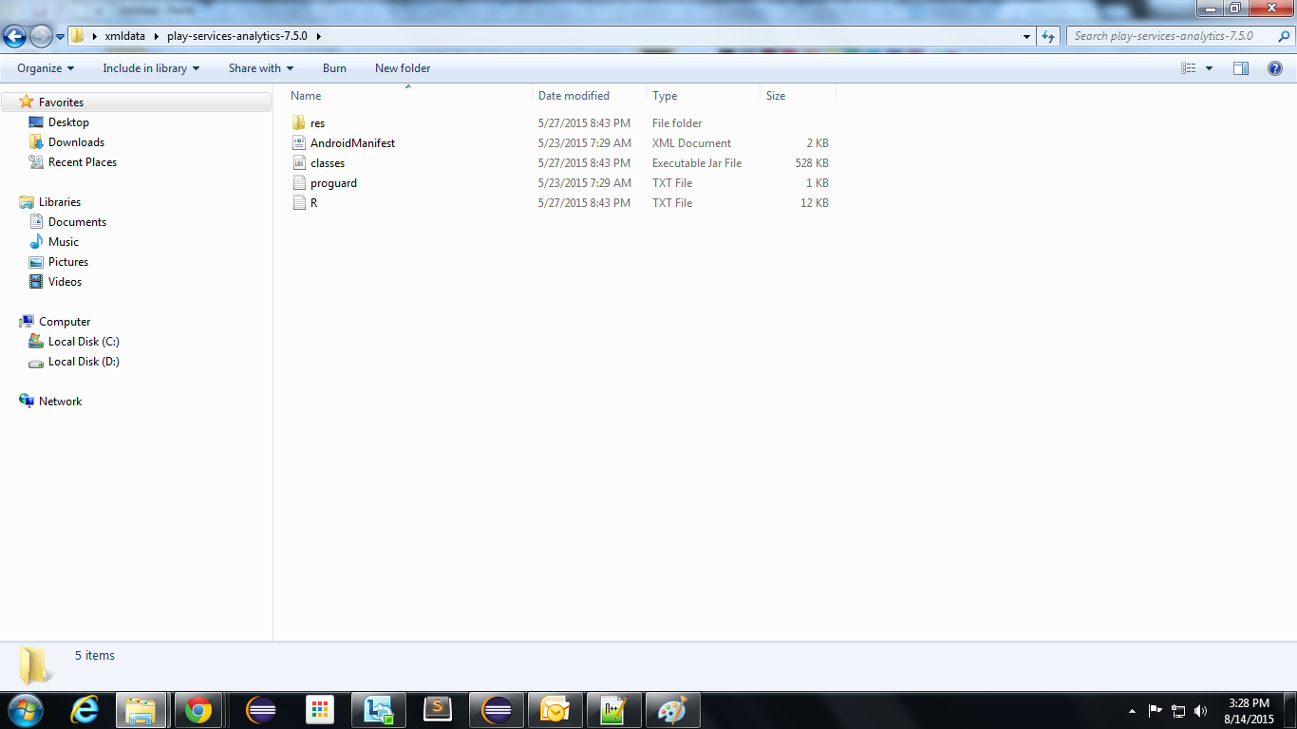Sort files by the Type column
The image size is (1297, 729).
coord(704,96)
